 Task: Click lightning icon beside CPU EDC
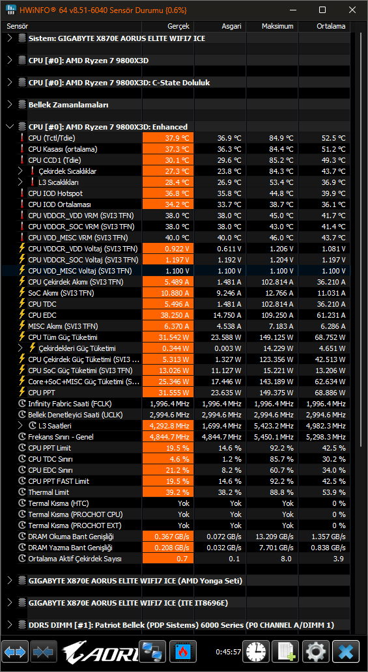[x=22, y=315]
